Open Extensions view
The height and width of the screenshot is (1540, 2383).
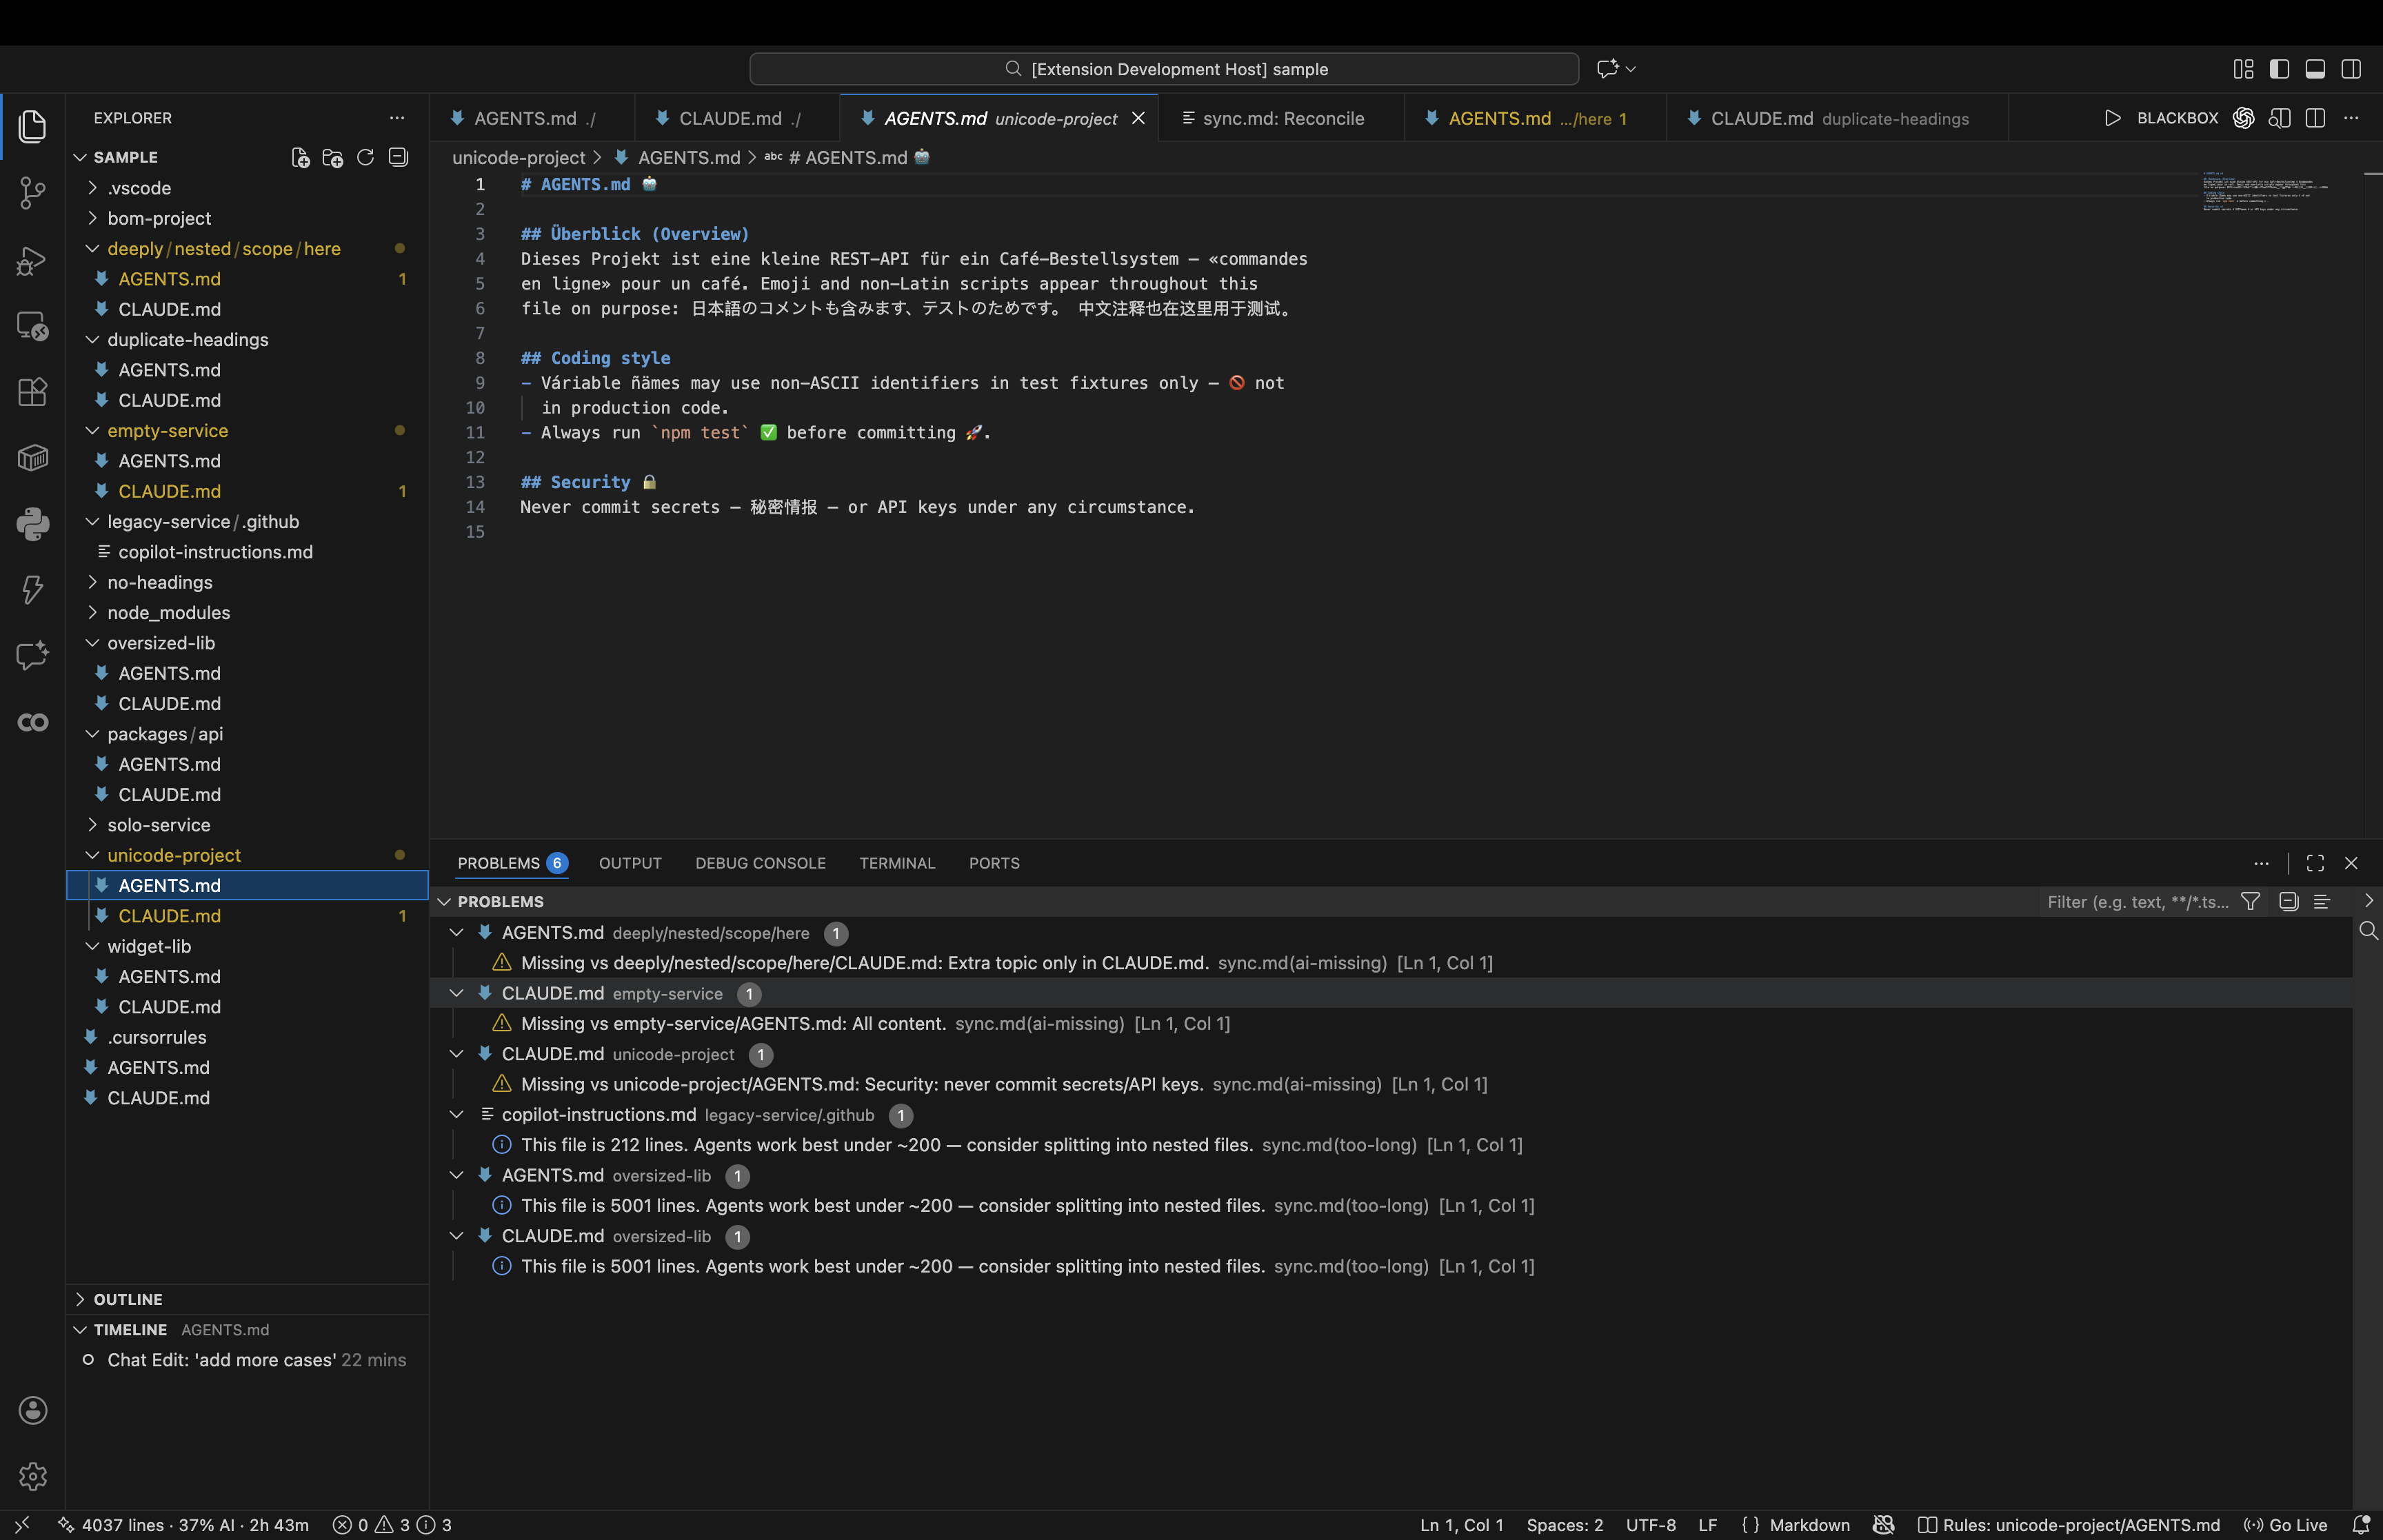32,392
